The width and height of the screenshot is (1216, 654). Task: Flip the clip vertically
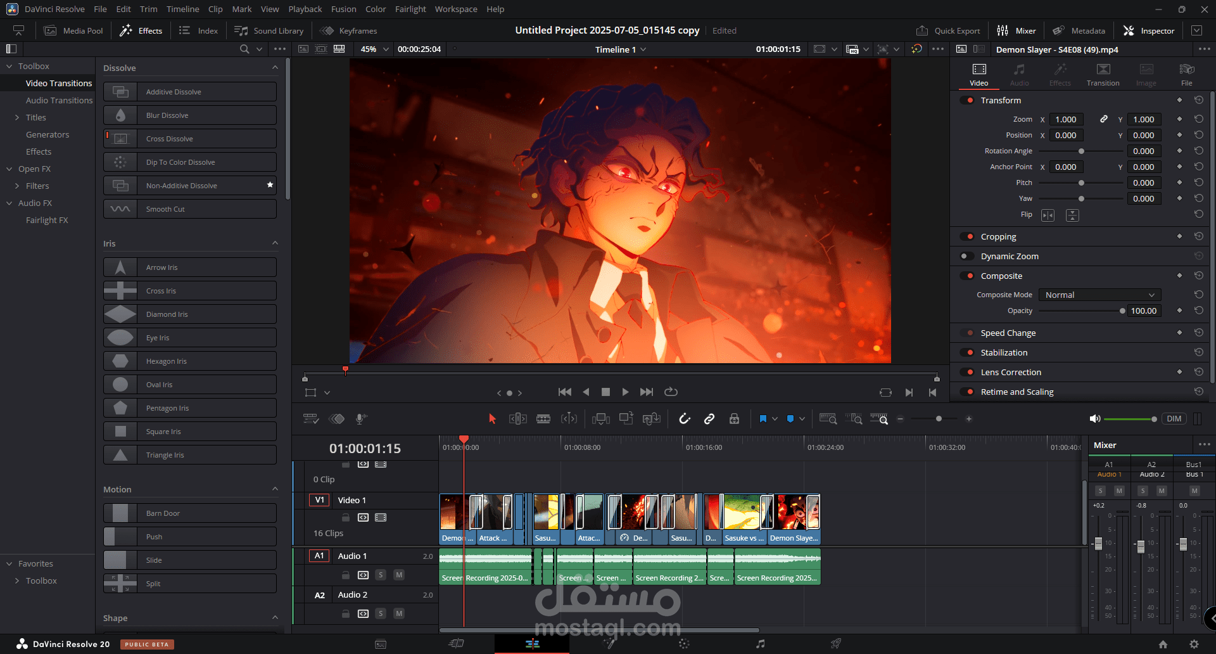[1072, 215]
